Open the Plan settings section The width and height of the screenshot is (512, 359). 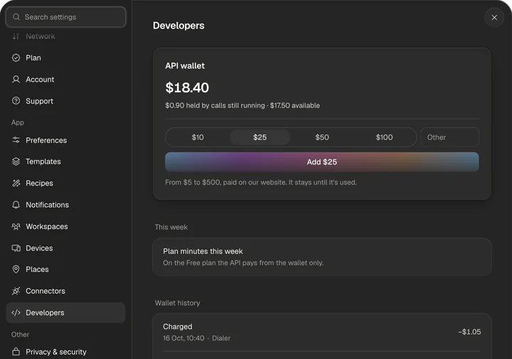[x=65, y=58]
